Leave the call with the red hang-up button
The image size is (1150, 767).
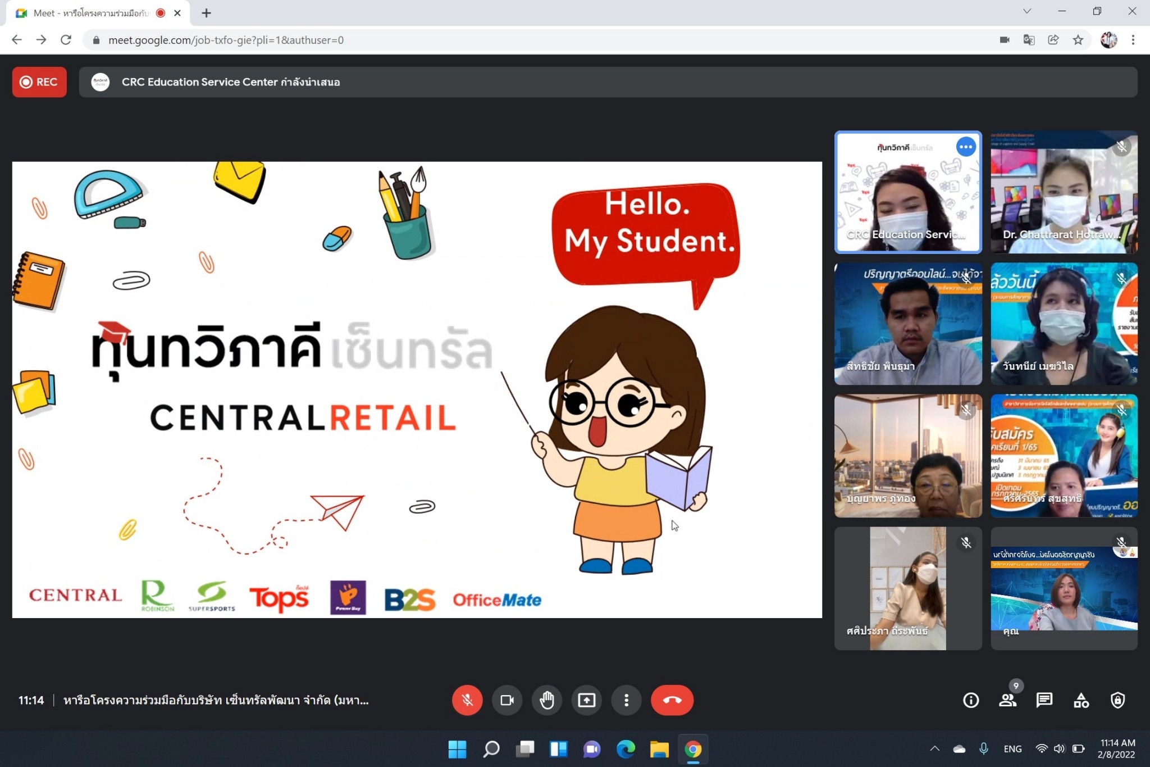coord(672,700)
